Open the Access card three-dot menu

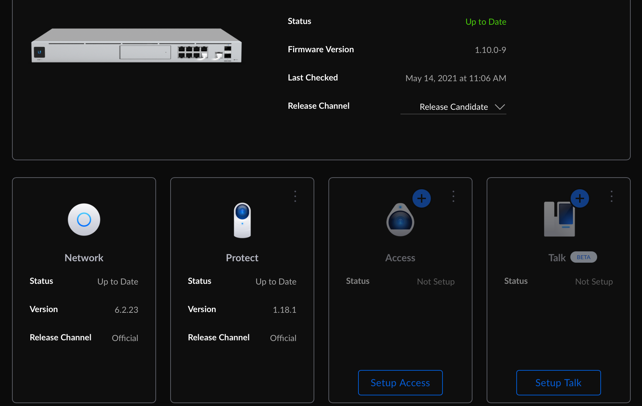coord(453,196)
